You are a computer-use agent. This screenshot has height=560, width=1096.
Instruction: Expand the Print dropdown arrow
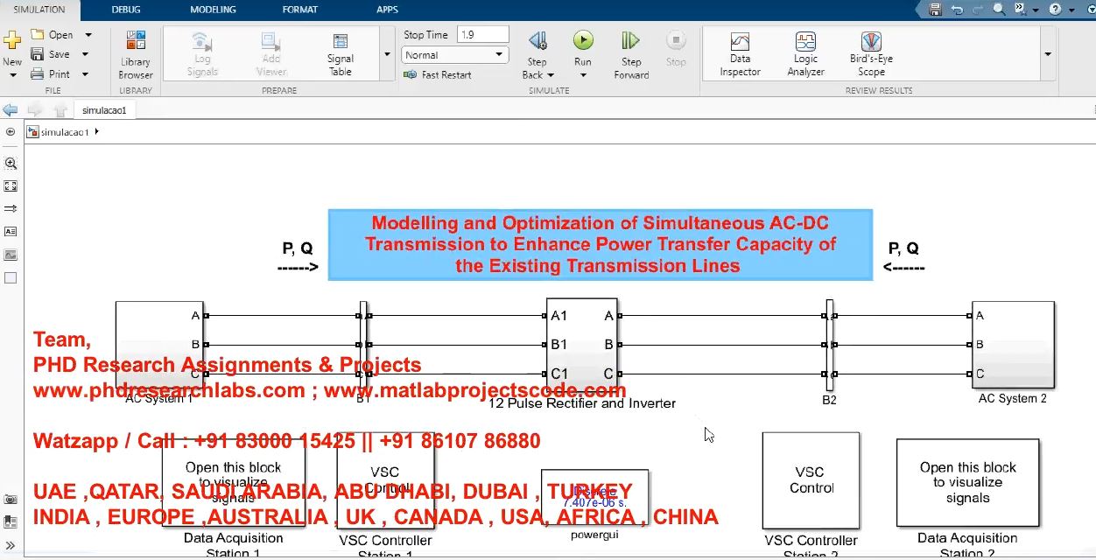point(85,74)
